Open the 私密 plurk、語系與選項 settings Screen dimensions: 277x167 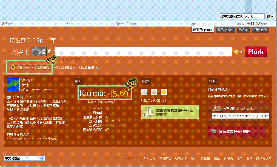click(x=30, y=67)
